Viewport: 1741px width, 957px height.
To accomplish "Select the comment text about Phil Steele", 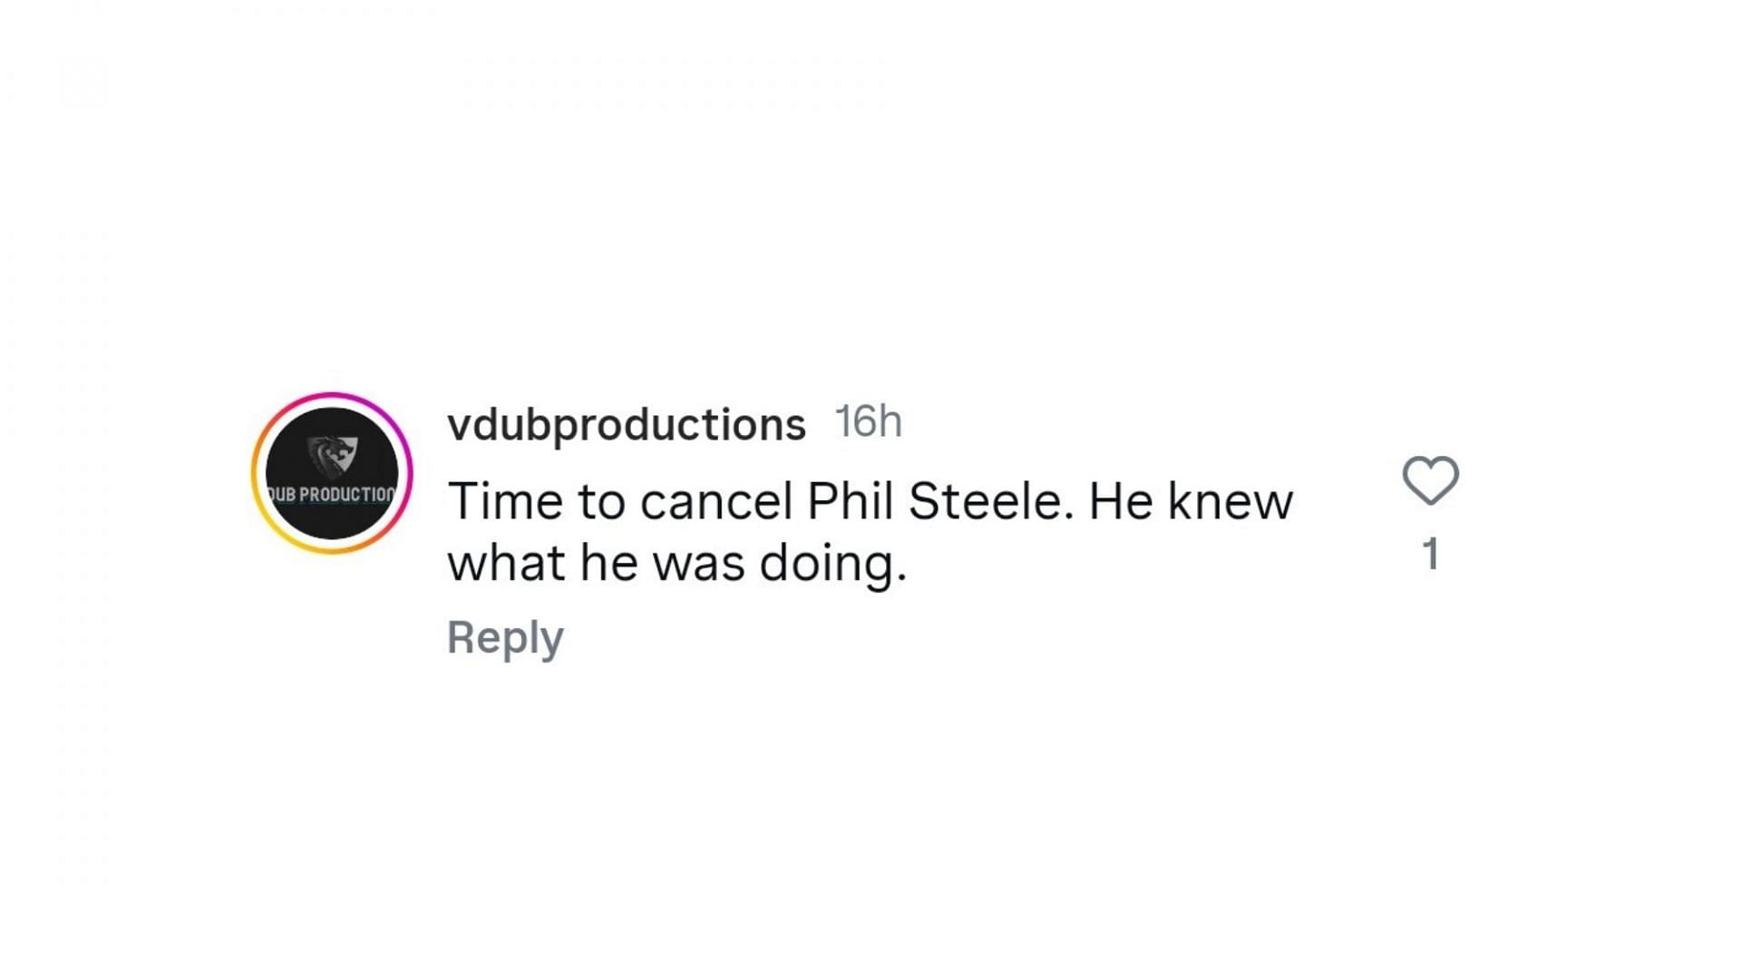I will point(870,532).
